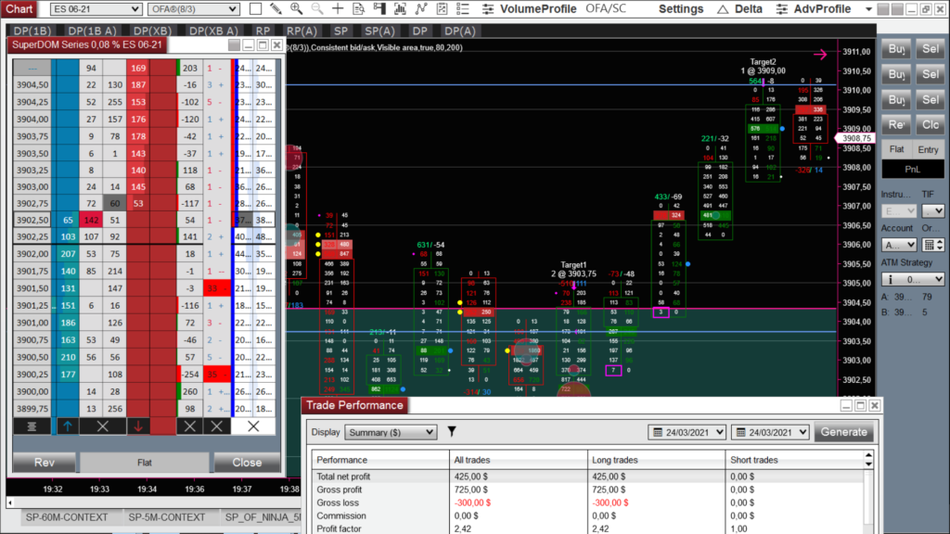950x534 pixels.
Task: Click the Close button in SuperDOM
Action: click(247, 462)
